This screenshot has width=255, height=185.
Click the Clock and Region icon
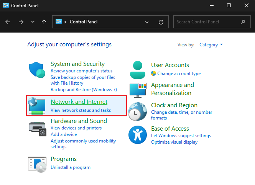click(138, 111)
